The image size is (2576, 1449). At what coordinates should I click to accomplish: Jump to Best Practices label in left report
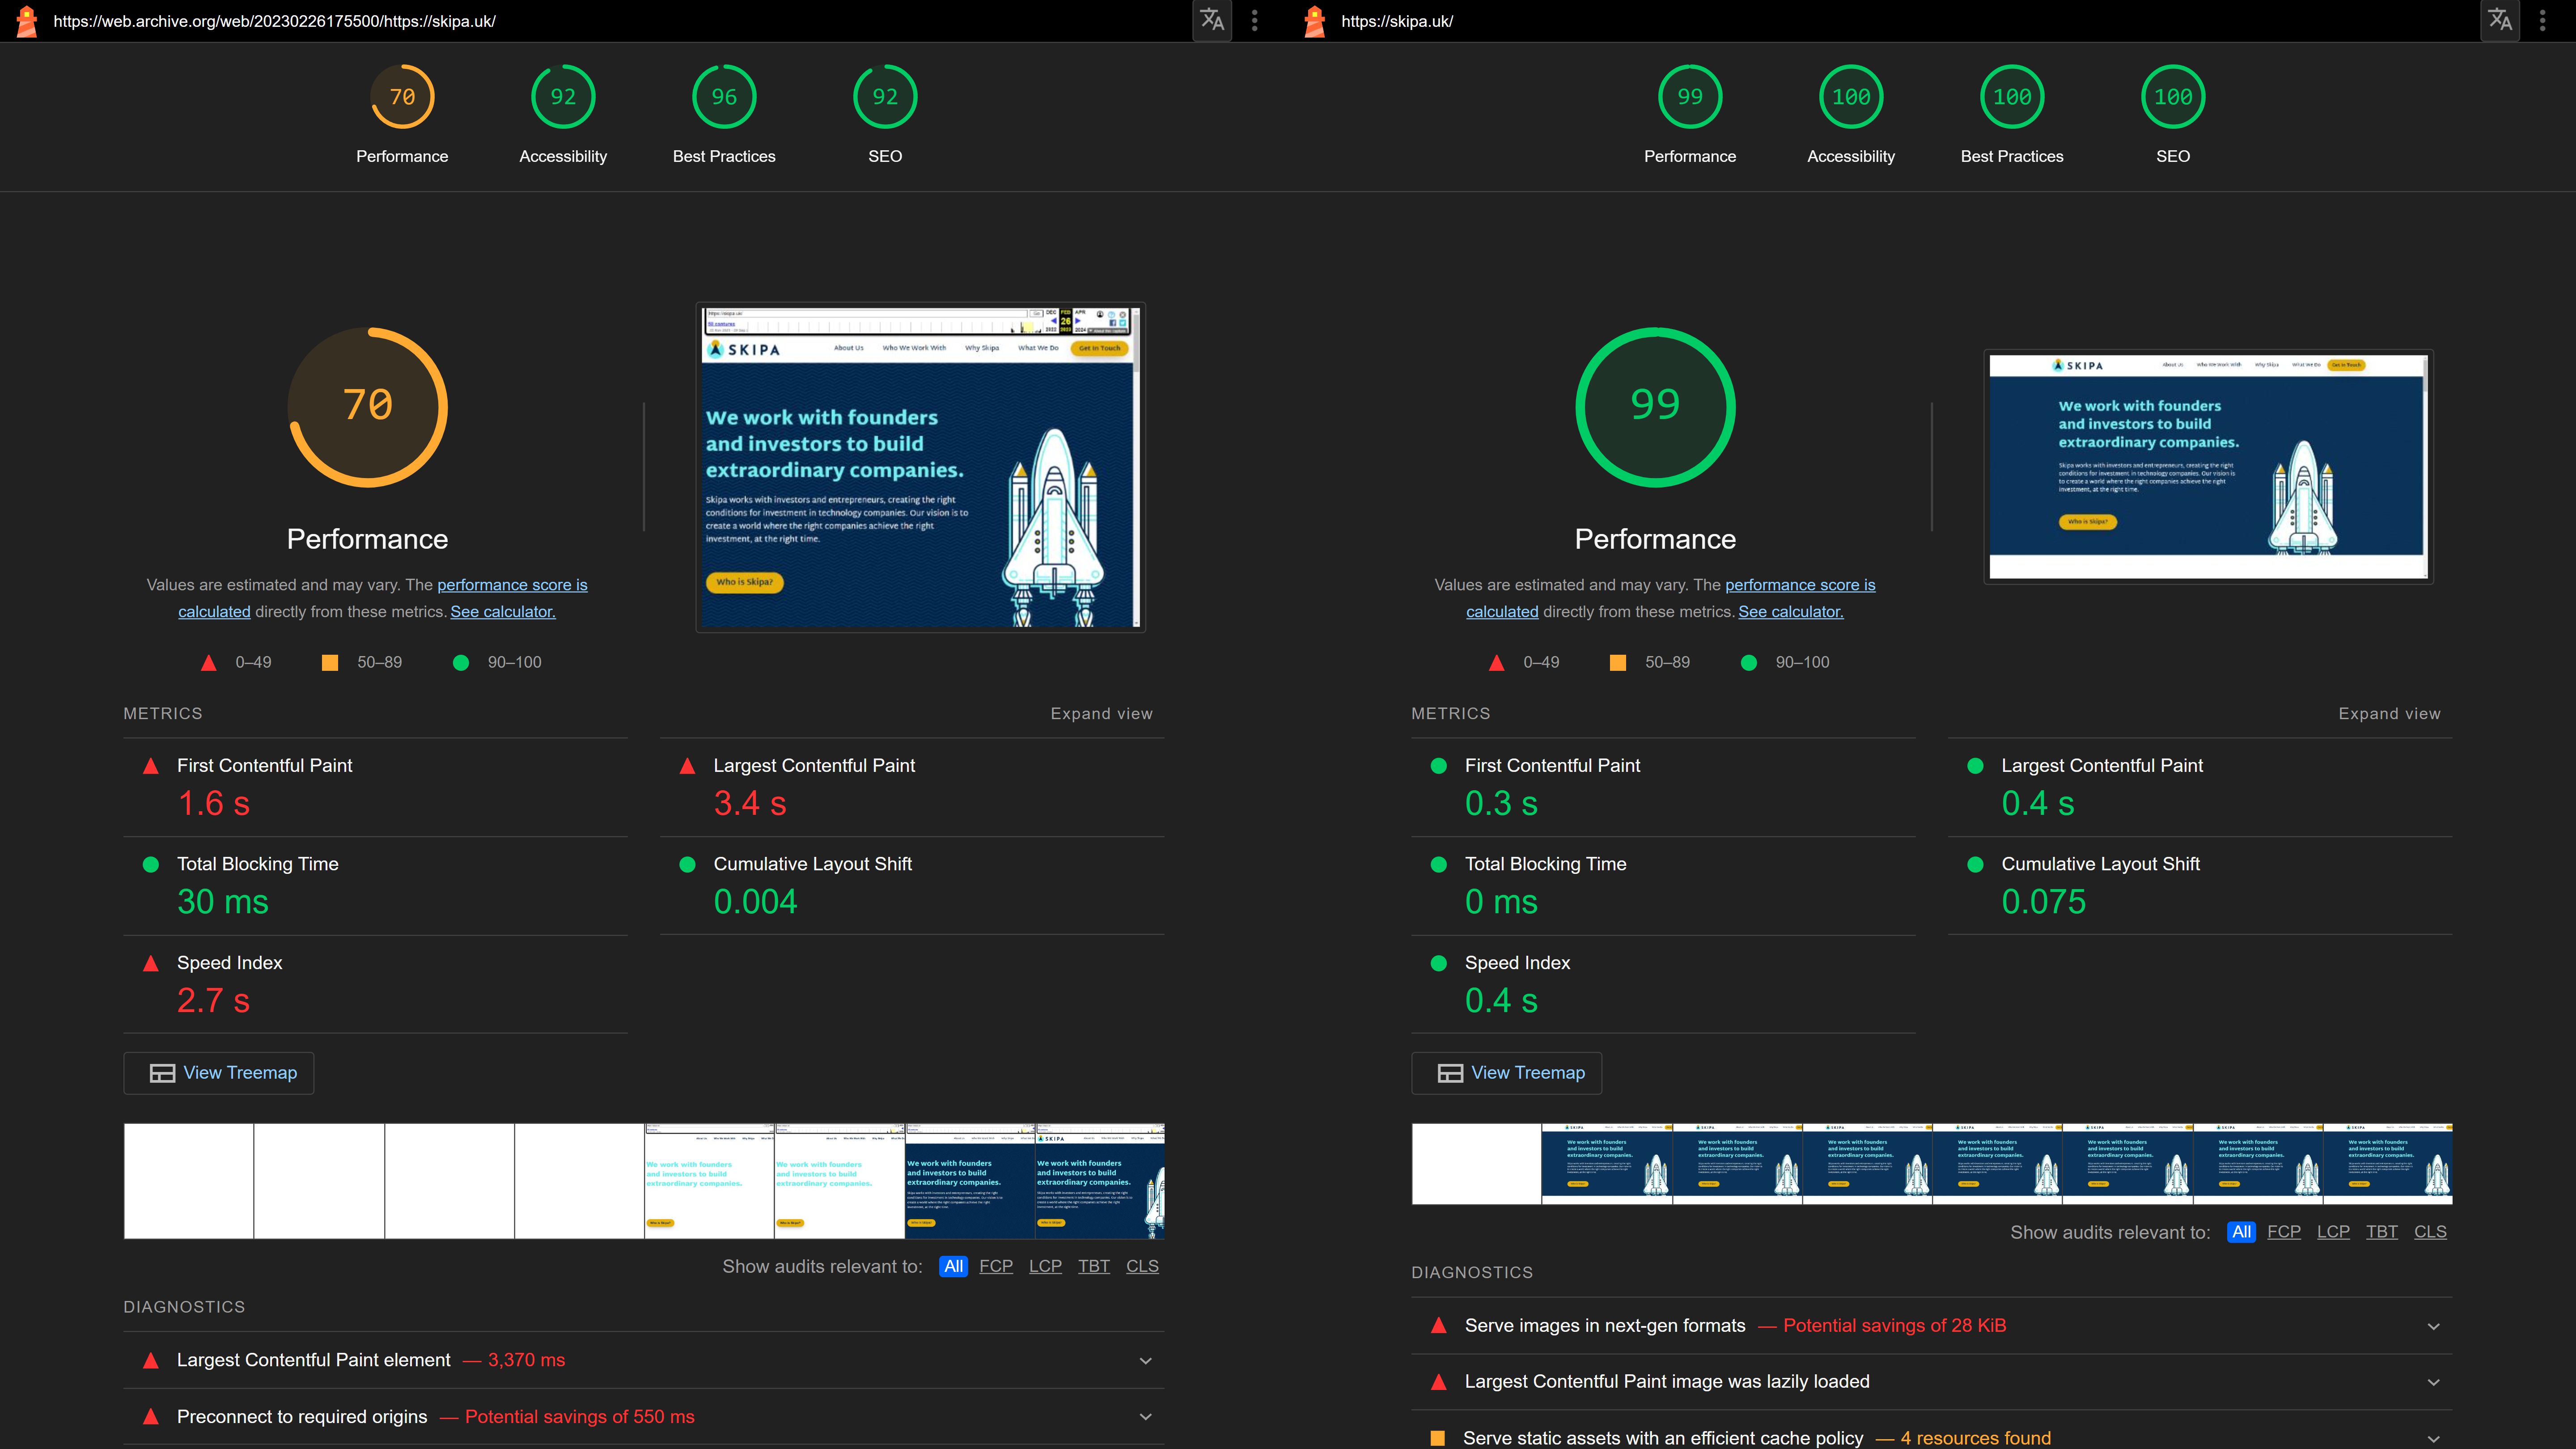tap(724, 157)
